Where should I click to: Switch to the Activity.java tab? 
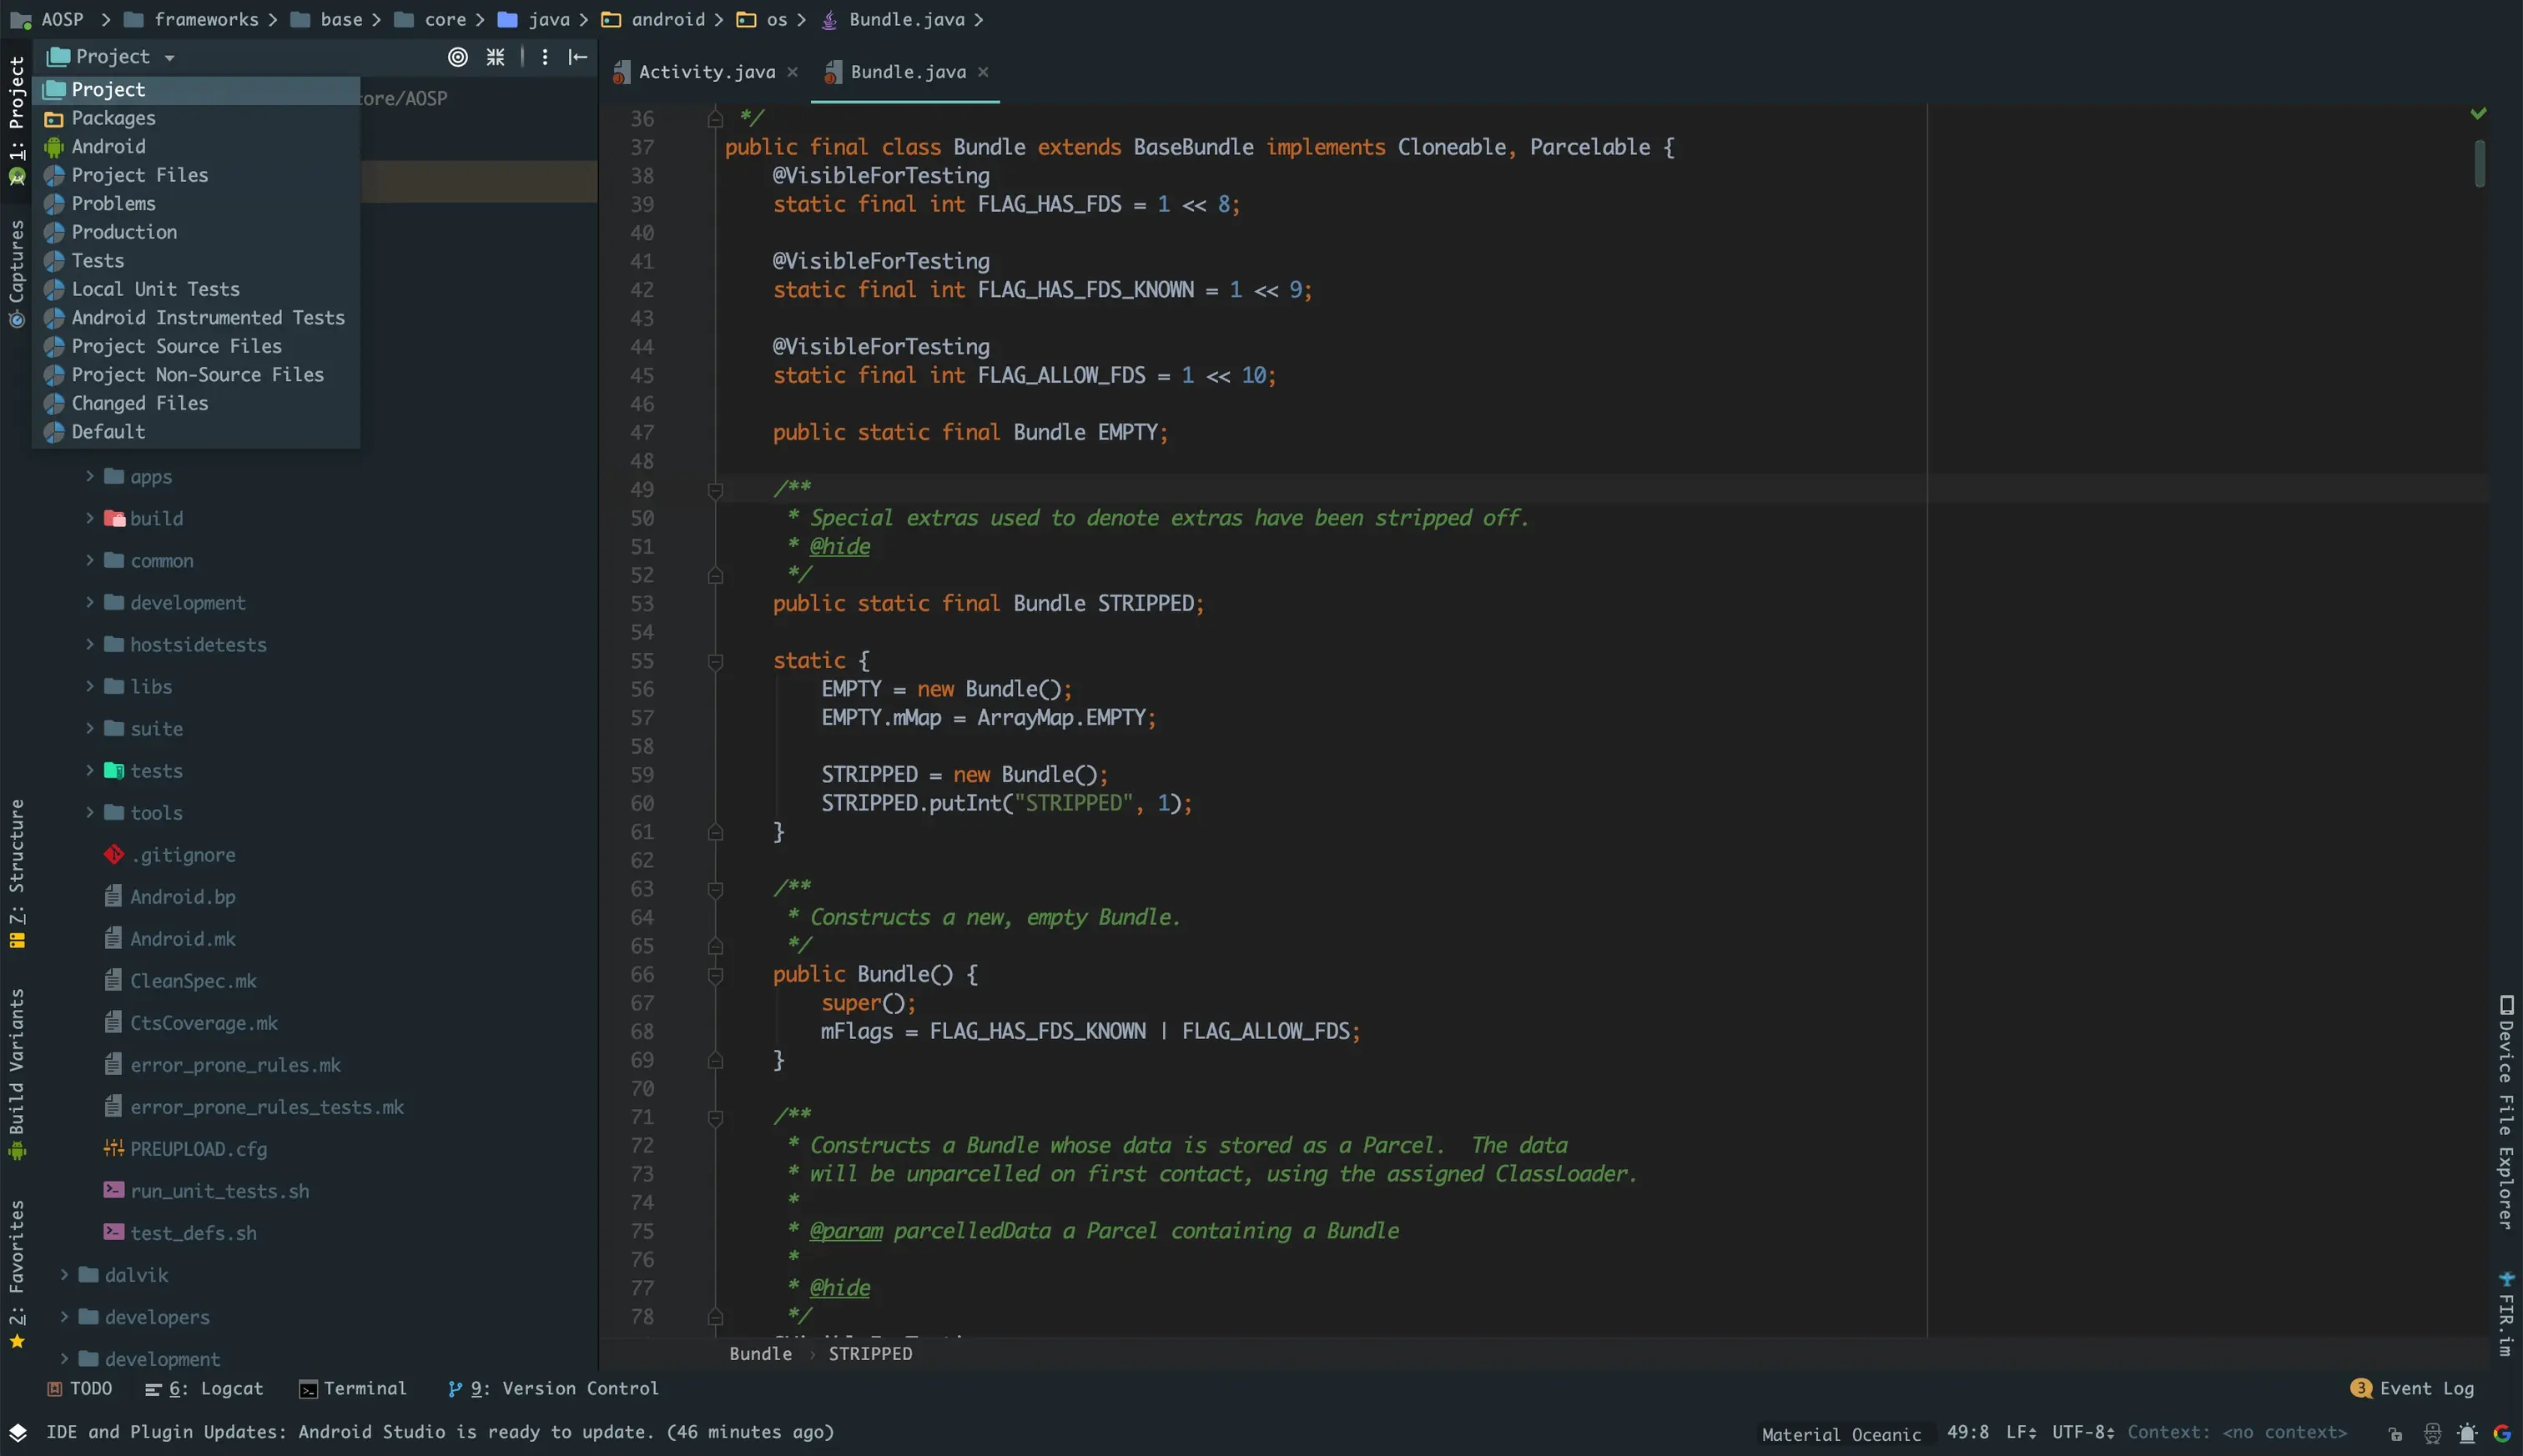(705, 72)
